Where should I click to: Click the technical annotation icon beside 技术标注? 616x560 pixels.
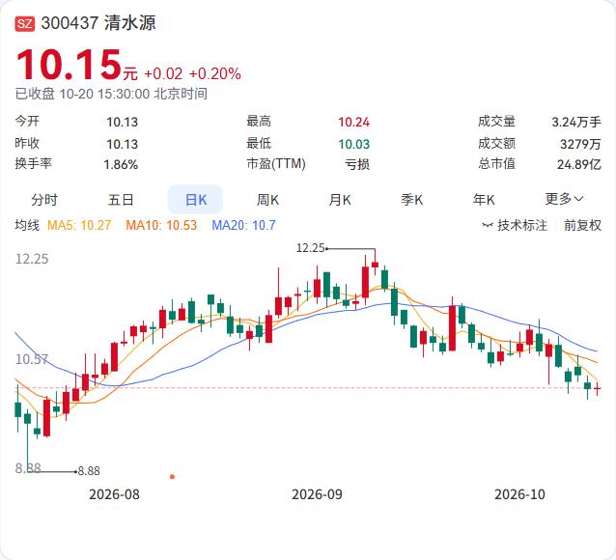pyautogui.click(x=488, y=225)
